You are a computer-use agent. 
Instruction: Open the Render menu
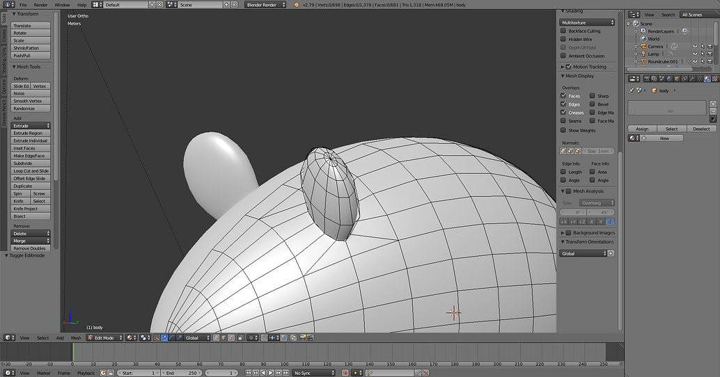pos(40,5)
